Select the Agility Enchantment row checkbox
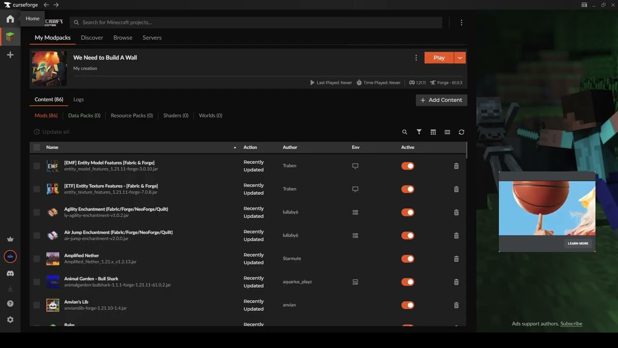 (37, 212)
